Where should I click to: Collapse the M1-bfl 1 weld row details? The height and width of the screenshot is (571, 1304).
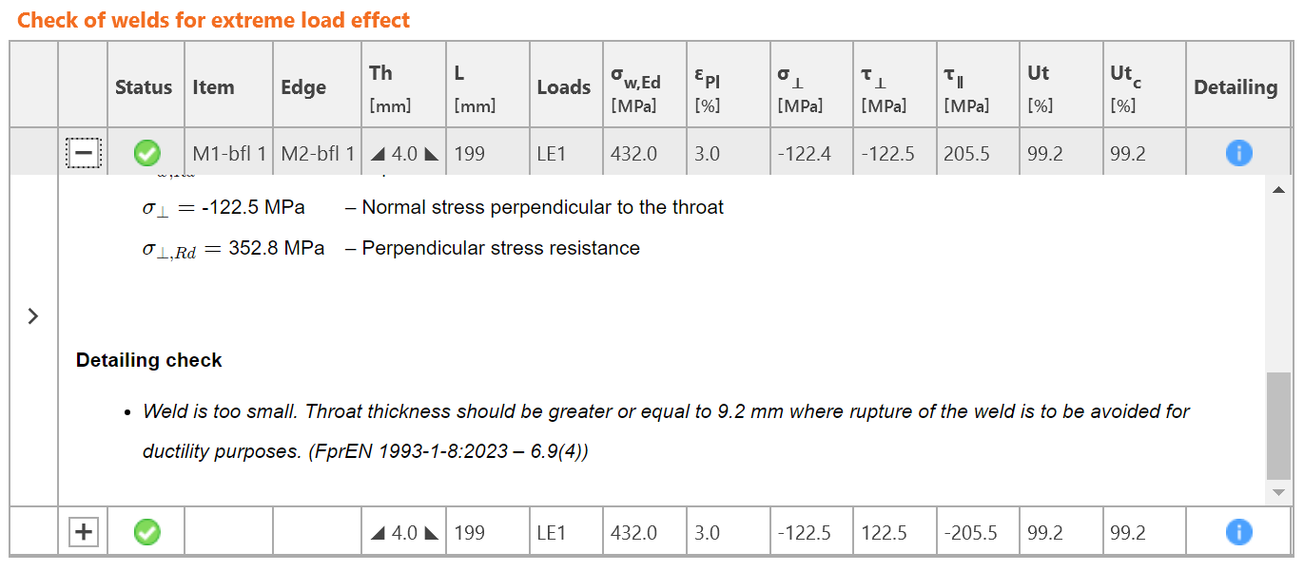84,152
